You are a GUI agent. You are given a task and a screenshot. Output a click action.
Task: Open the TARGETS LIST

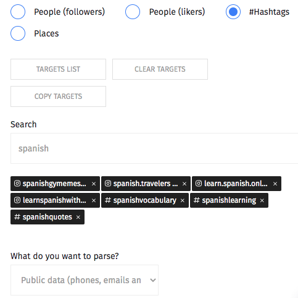click(58, 69)
